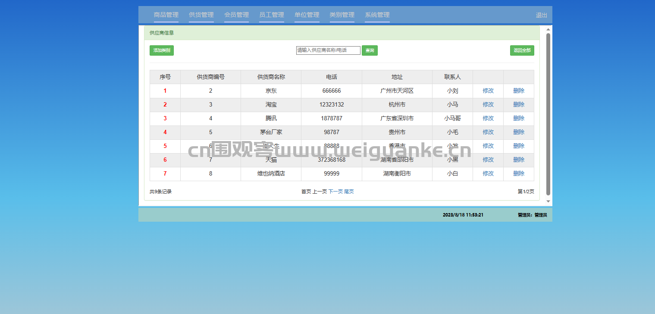Open the 单位管理 menu
Screen dimensions: 655x314
click(307, 15)
